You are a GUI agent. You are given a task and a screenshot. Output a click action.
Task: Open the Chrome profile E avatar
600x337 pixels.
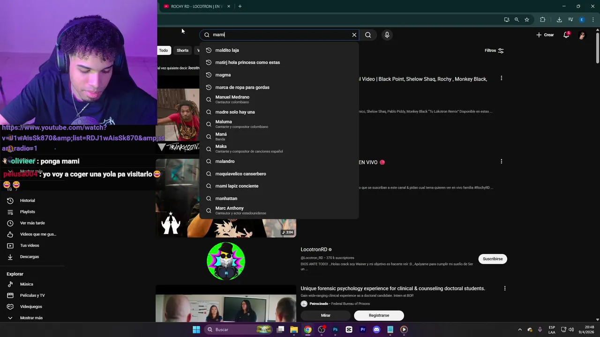pyautogui.click(x=582, y=20)
